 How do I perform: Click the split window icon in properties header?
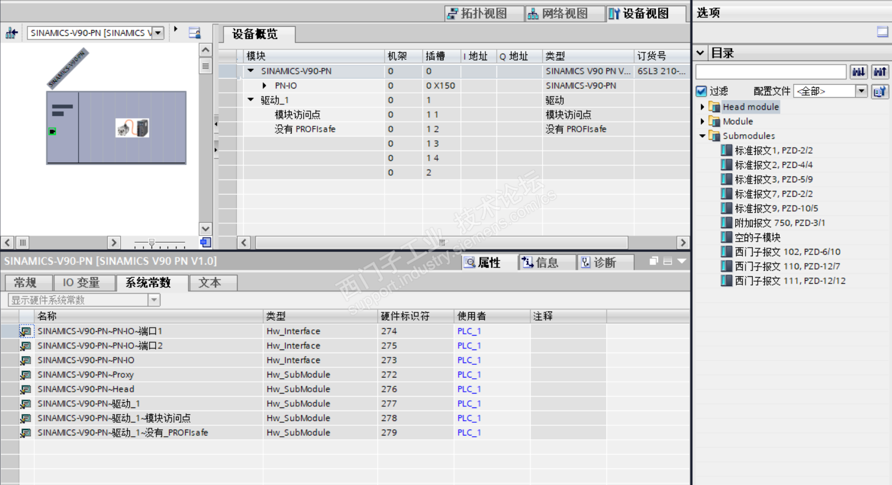[667, 261]
